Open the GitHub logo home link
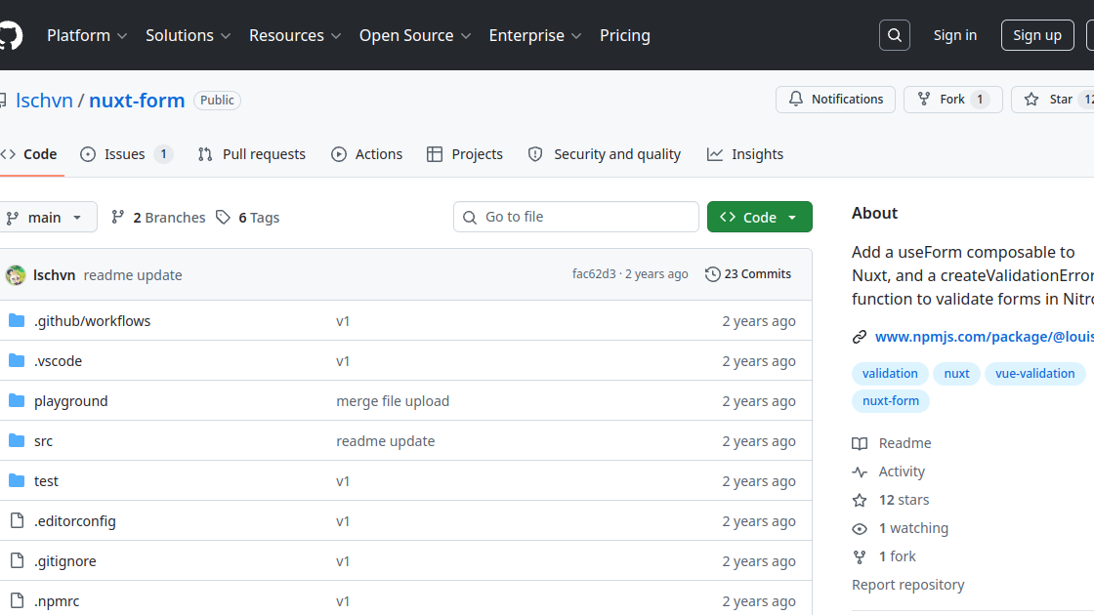1094x615 pixels. pos(10,35)
